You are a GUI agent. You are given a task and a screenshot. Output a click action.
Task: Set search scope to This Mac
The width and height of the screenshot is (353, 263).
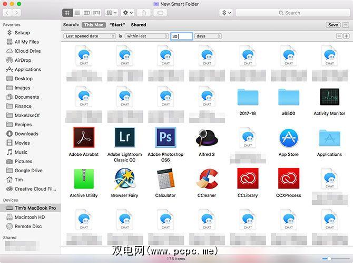coord(94,25)
